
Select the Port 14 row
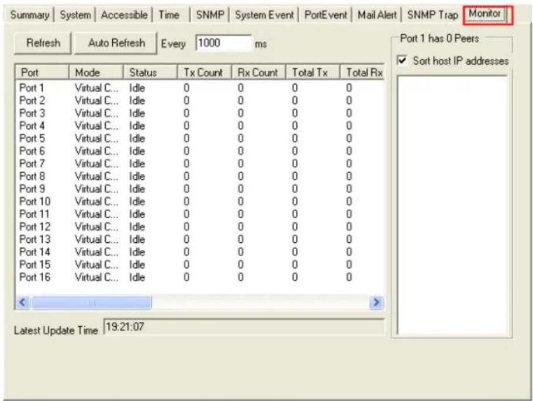[x=200, y=252]
